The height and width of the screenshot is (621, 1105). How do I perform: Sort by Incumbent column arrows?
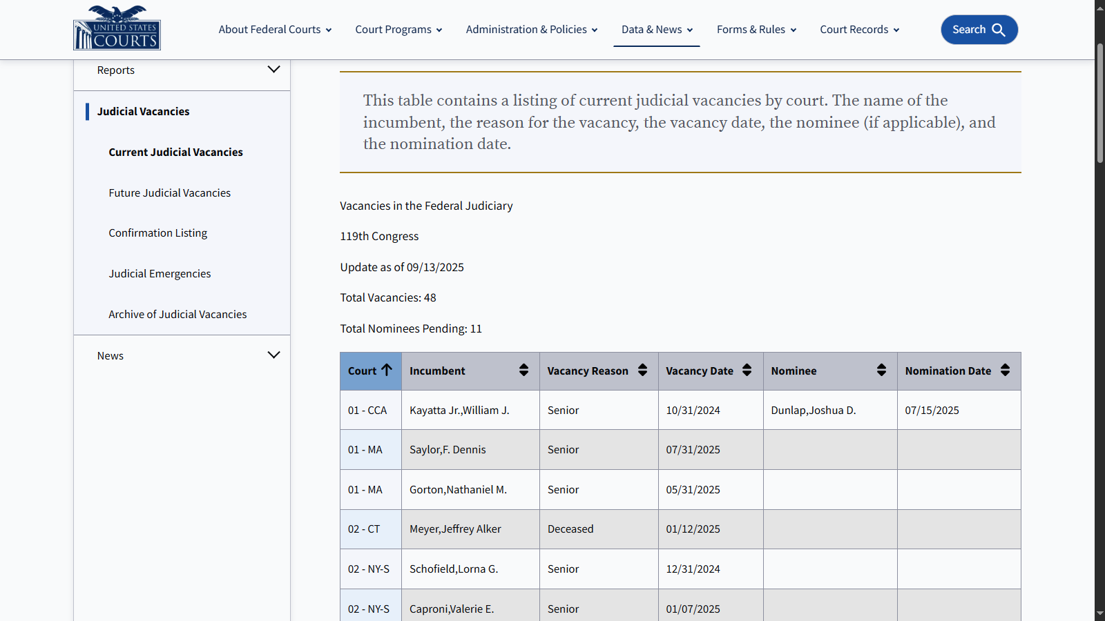pos(523,371)
